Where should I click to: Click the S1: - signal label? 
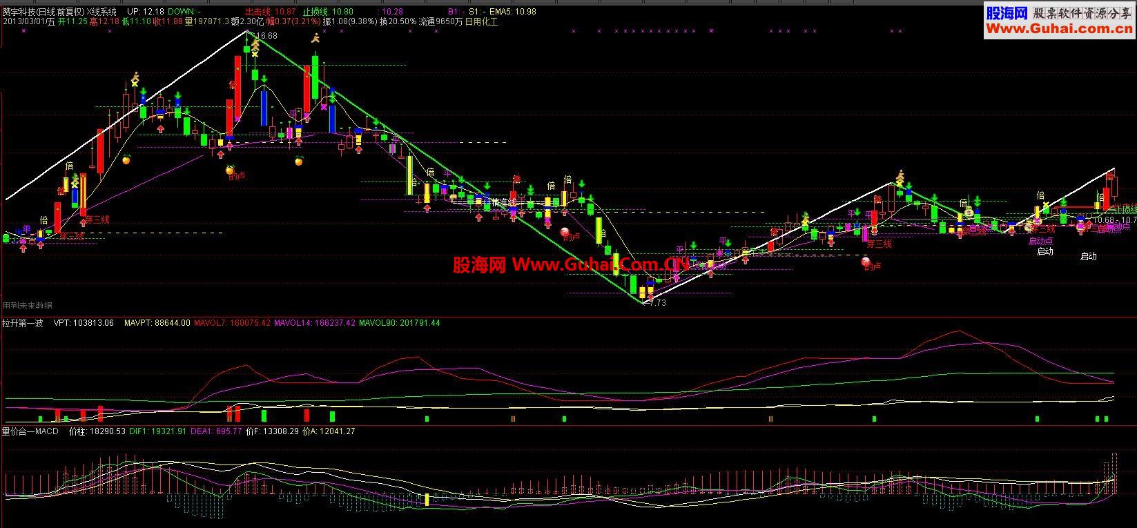(478, 12)
